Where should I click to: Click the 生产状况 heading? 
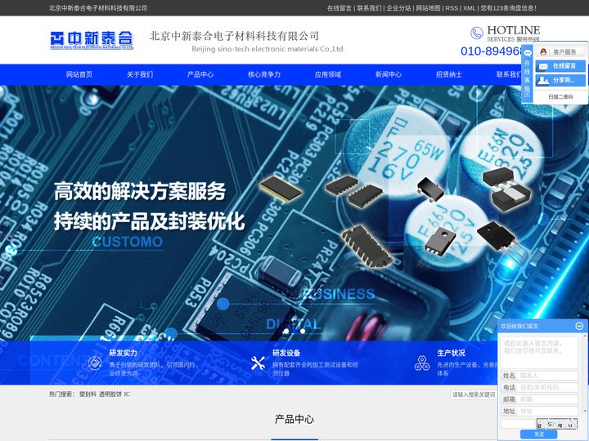[451, 353]
